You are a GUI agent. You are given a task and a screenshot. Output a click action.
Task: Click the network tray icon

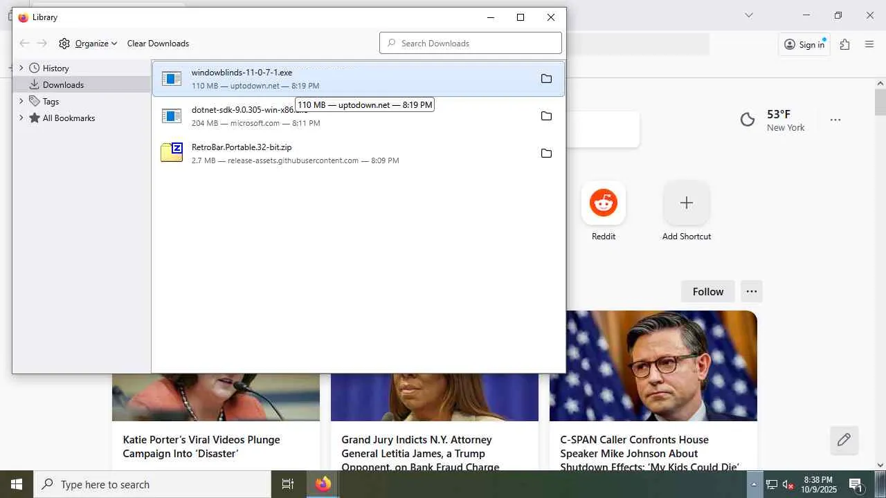pyautogui.click(x=771, y=484)
